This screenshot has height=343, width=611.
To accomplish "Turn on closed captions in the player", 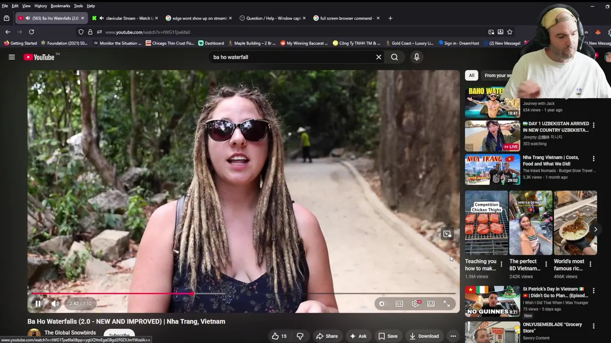I will 399,303.
